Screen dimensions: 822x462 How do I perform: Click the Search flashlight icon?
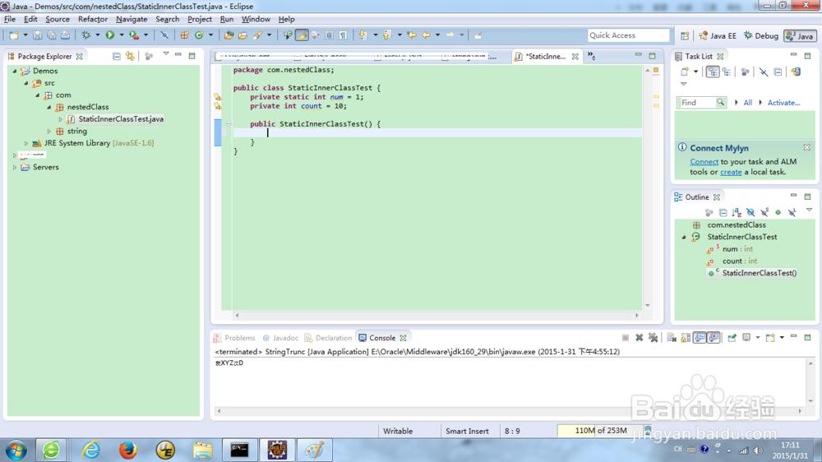(x=257, y=35)
